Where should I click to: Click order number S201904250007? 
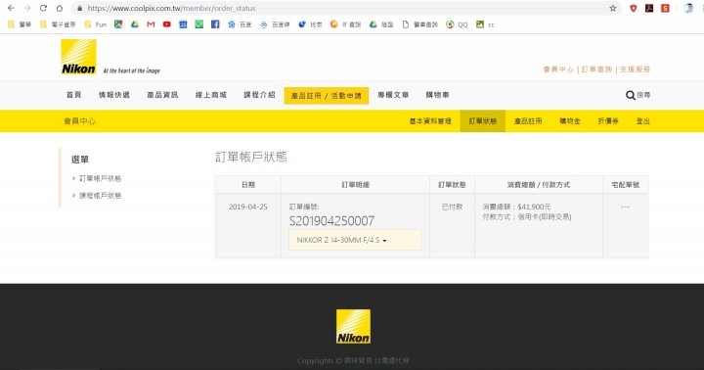(x=331, y=221)
